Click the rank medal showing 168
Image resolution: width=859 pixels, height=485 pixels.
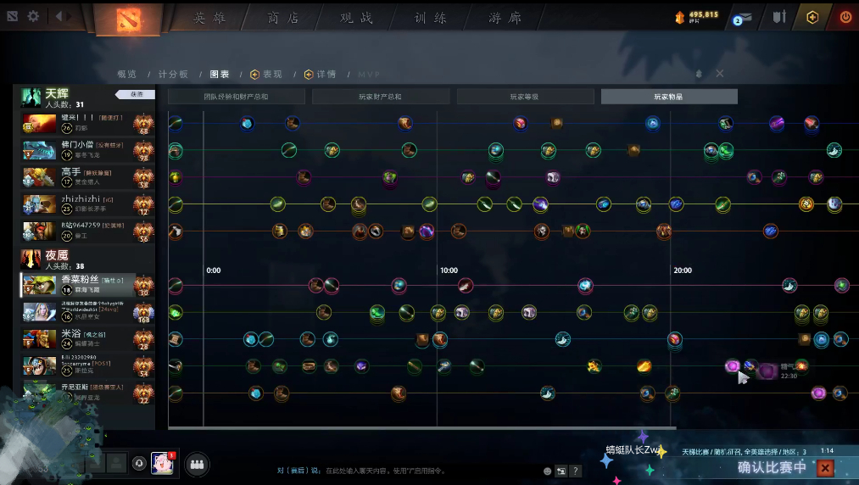(143, 312)
